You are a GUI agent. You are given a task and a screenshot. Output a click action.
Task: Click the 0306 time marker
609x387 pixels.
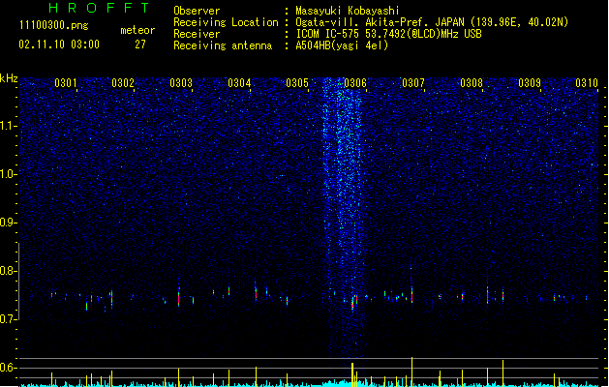click(355, 83)
